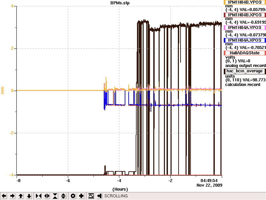Click the (Hours) x-axis label

(120, 189)
